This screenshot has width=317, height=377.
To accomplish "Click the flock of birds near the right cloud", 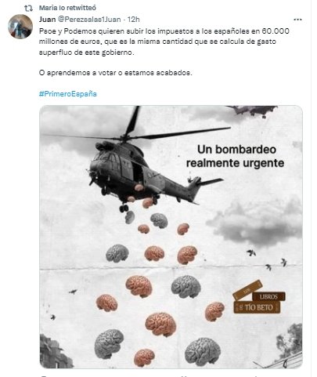I will coord(267,259).
